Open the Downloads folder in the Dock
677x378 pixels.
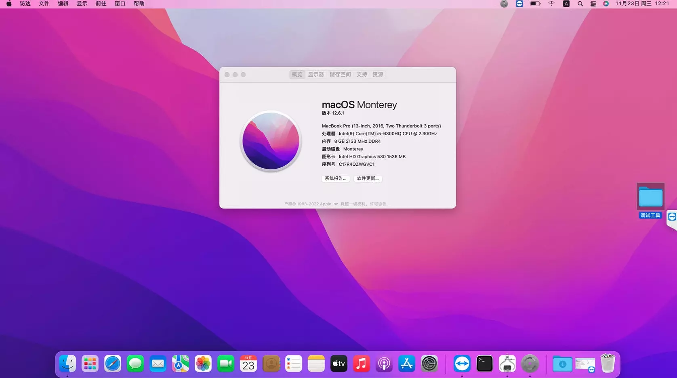click(563, 363)
